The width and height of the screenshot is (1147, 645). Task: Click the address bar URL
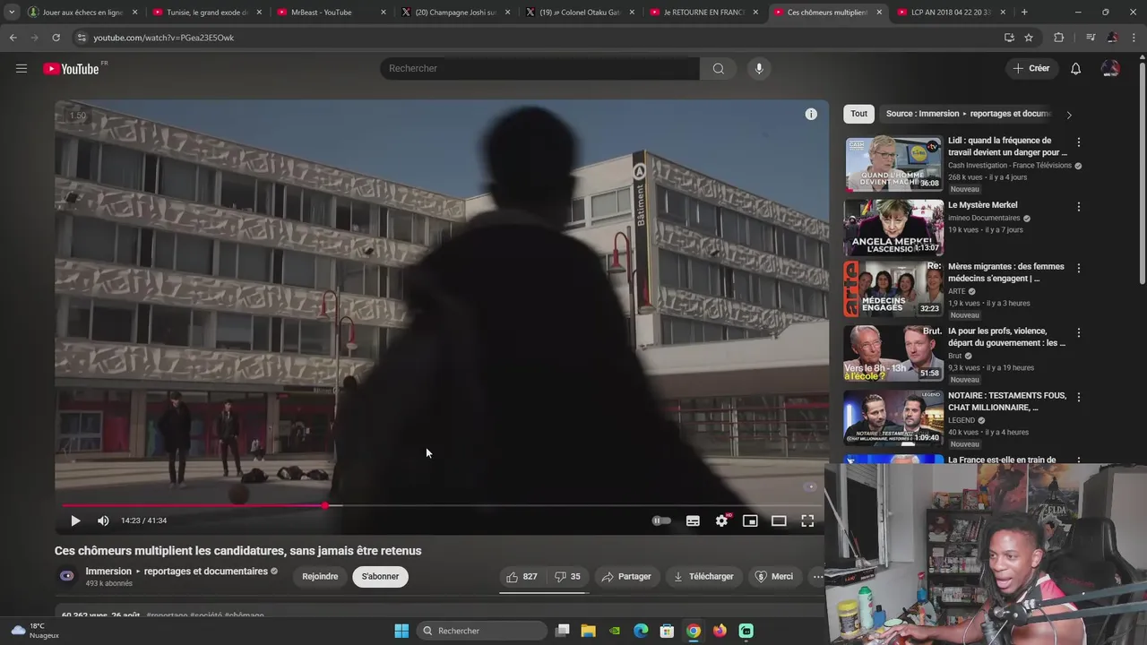click(x=164, y=38)
